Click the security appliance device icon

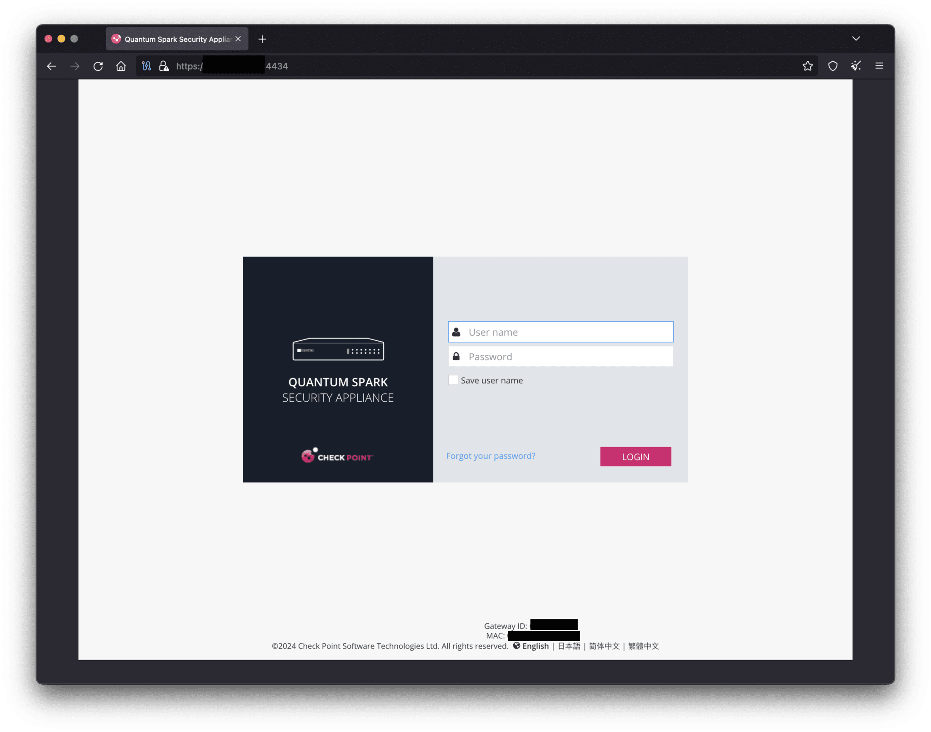point(339,349)
